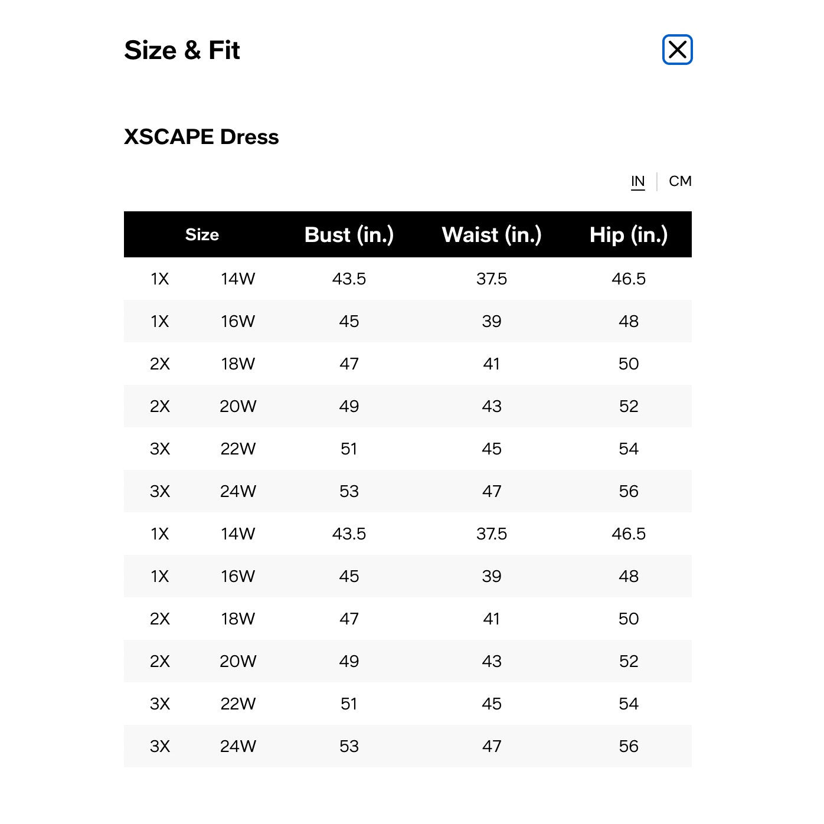Click the Waist (in.) column header

pyautogui.click(x=492, y=235)
